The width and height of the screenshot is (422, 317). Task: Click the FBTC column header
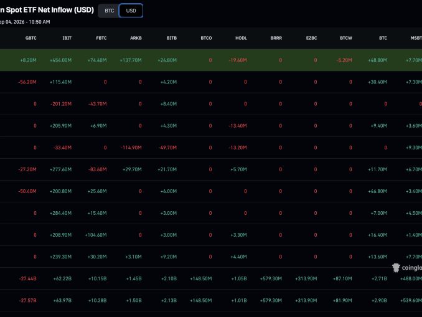(101, 38)
